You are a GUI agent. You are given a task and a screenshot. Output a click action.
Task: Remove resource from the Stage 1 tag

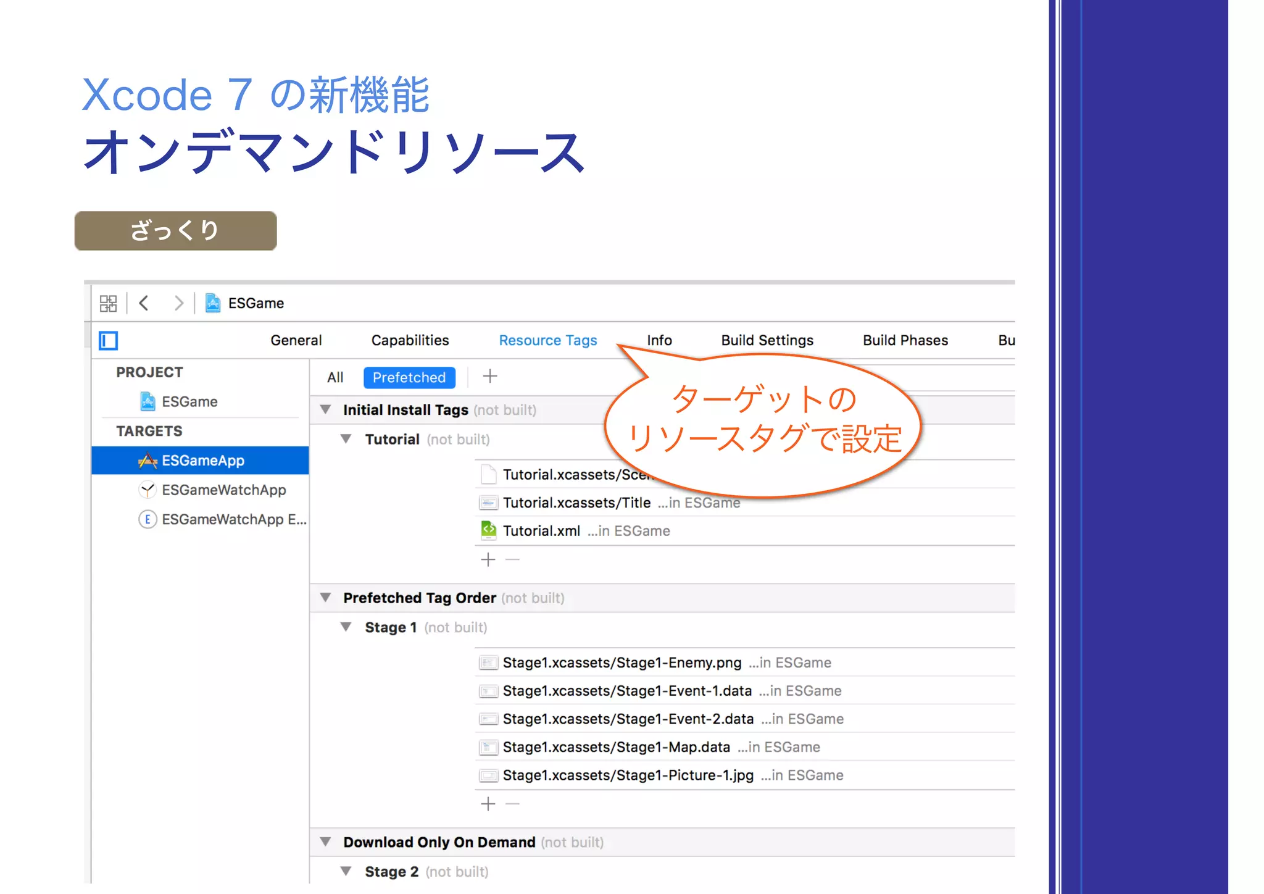click(x=512, y=804)
